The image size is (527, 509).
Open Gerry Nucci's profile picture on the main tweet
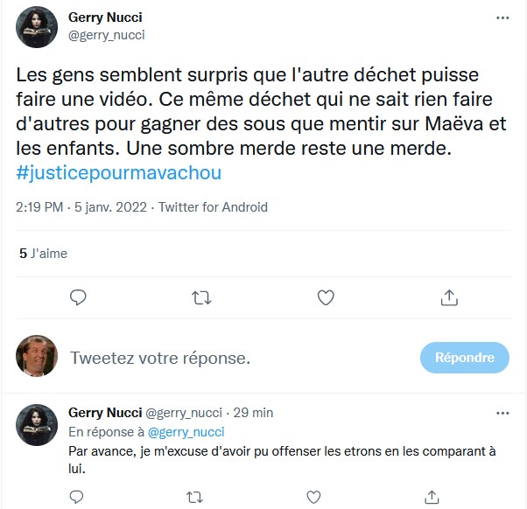coord(37,26)
